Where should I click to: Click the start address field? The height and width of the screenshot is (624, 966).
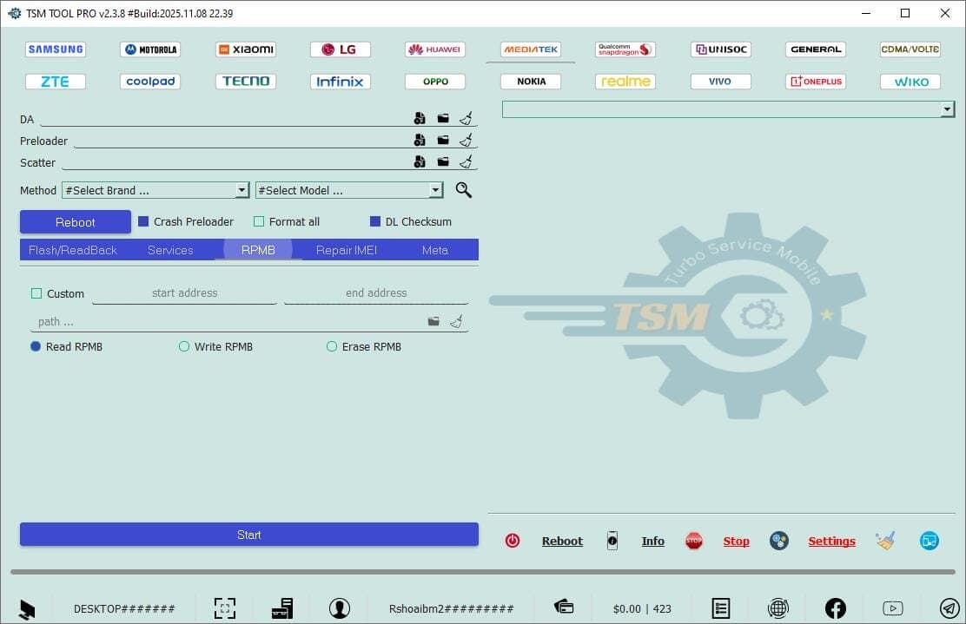pos(184,293)
